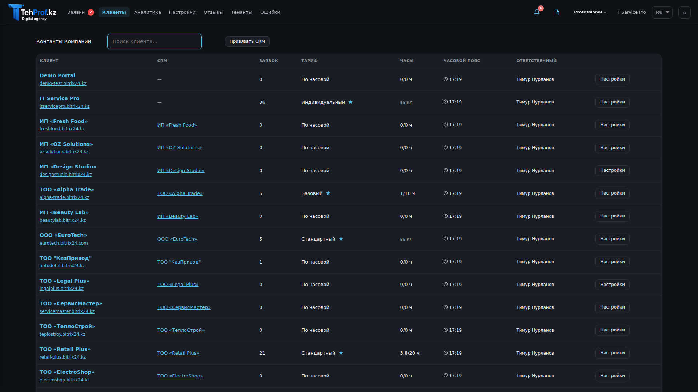Viewport: 698px width, 392px height.
Task: Click star icon in ООО «EuroTech» row
Action: [x=341, y=239]
